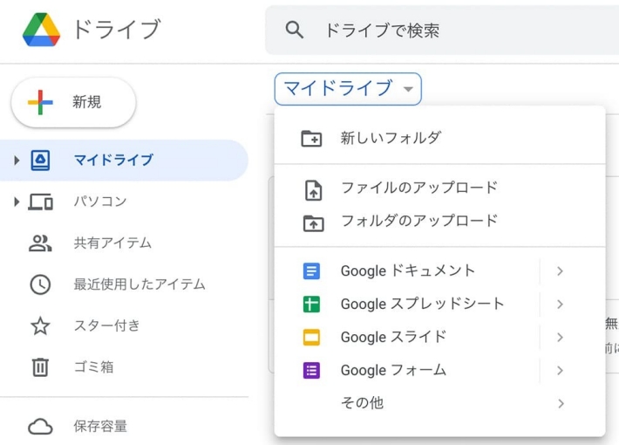Viewport: 619px width, 445px height.
Task: Select 新しいフォルダ from the menu
Action: click(x=439, y=139)
